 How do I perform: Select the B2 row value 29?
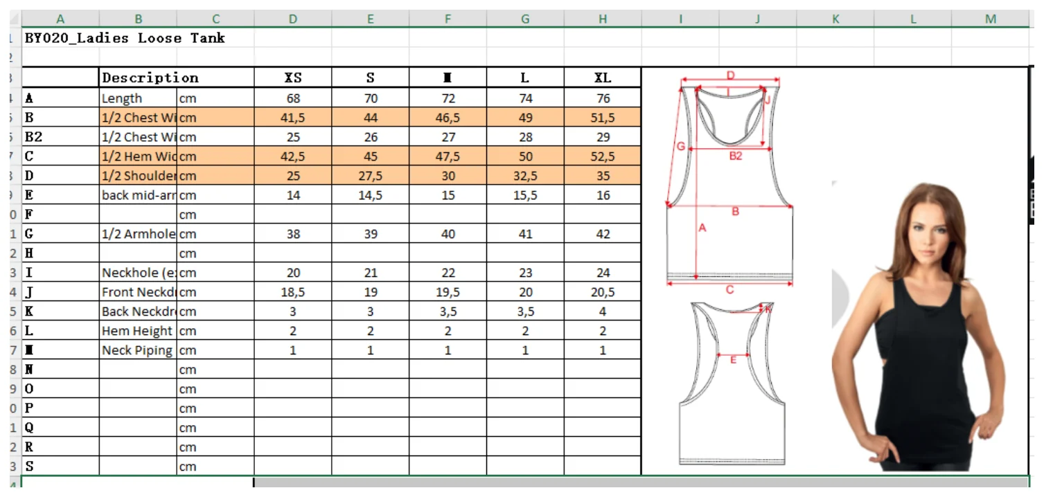(x=603, y=137)
